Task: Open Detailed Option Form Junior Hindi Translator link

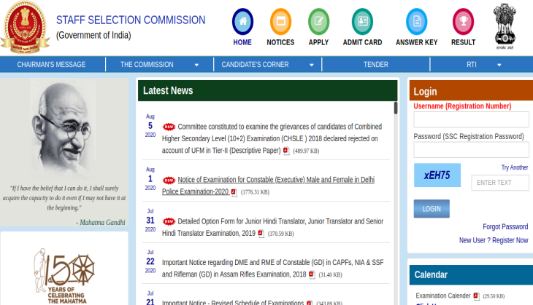Action: coord(272,227)
